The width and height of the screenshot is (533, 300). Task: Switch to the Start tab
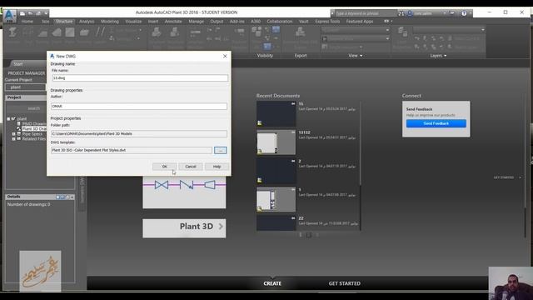(18, 64)
